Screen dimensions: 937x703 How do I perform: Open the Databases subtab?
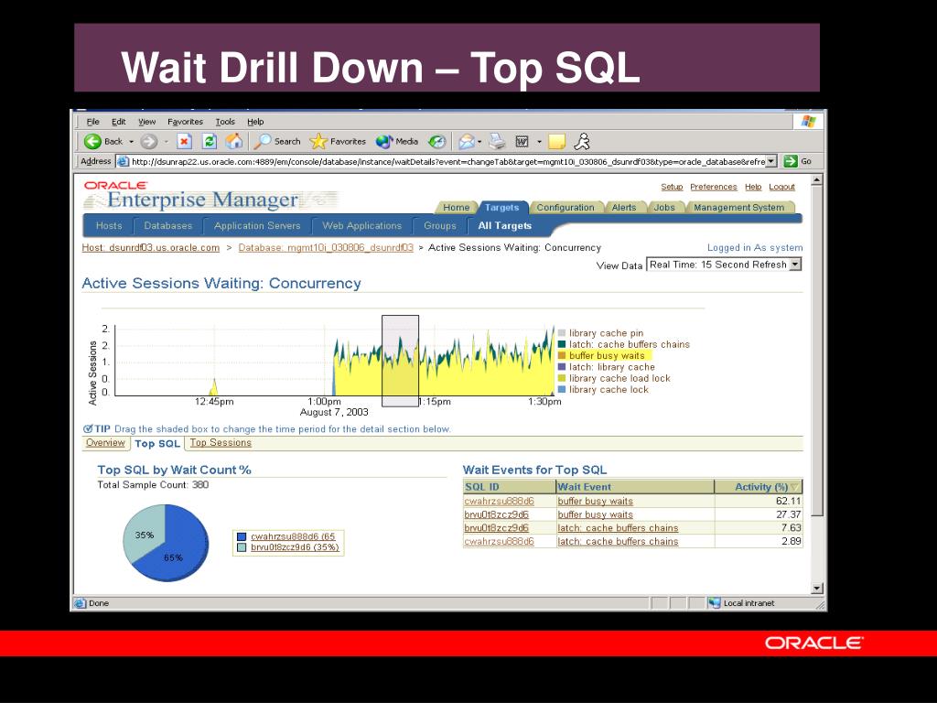[168, 226]
